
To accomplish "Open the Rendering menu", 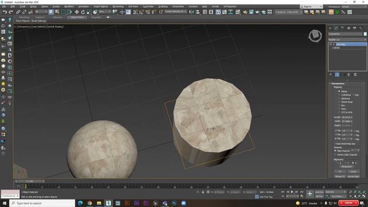I will 118,6.
